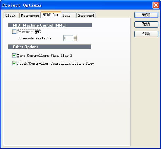Click the Other Options section header

coord(50,47)
